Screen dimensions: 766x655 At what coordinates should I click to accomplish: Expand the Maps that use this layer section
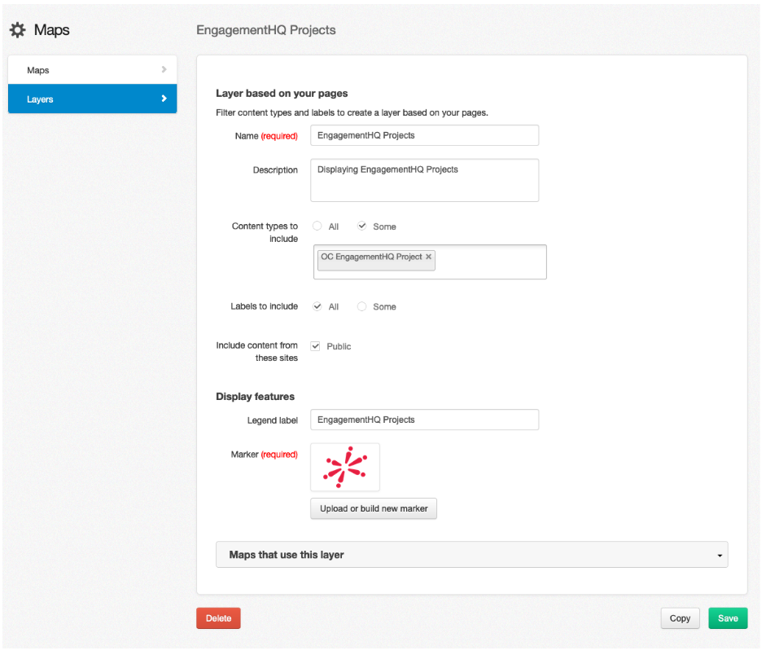click(x=471, y=555)
